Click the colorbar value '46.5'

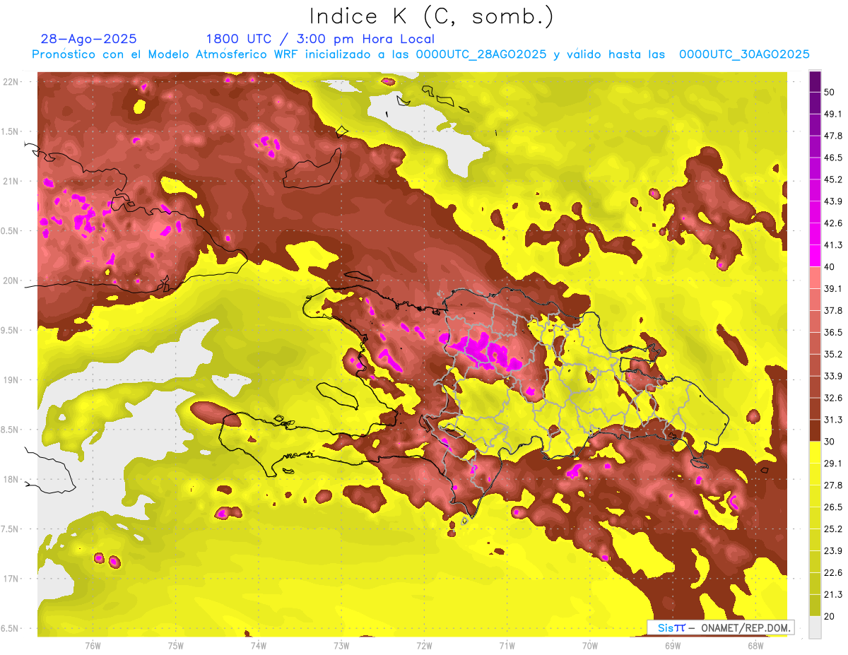pos(833,158)
